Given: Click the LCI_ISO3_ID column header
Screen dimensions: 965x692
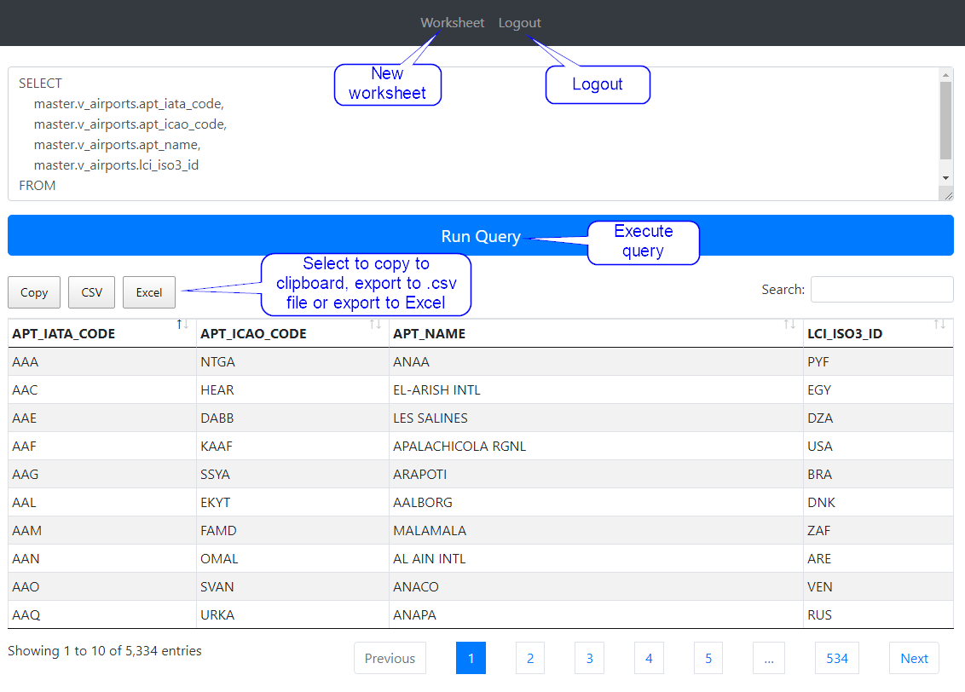Looking at the screenshot, I should pos(878,333).
